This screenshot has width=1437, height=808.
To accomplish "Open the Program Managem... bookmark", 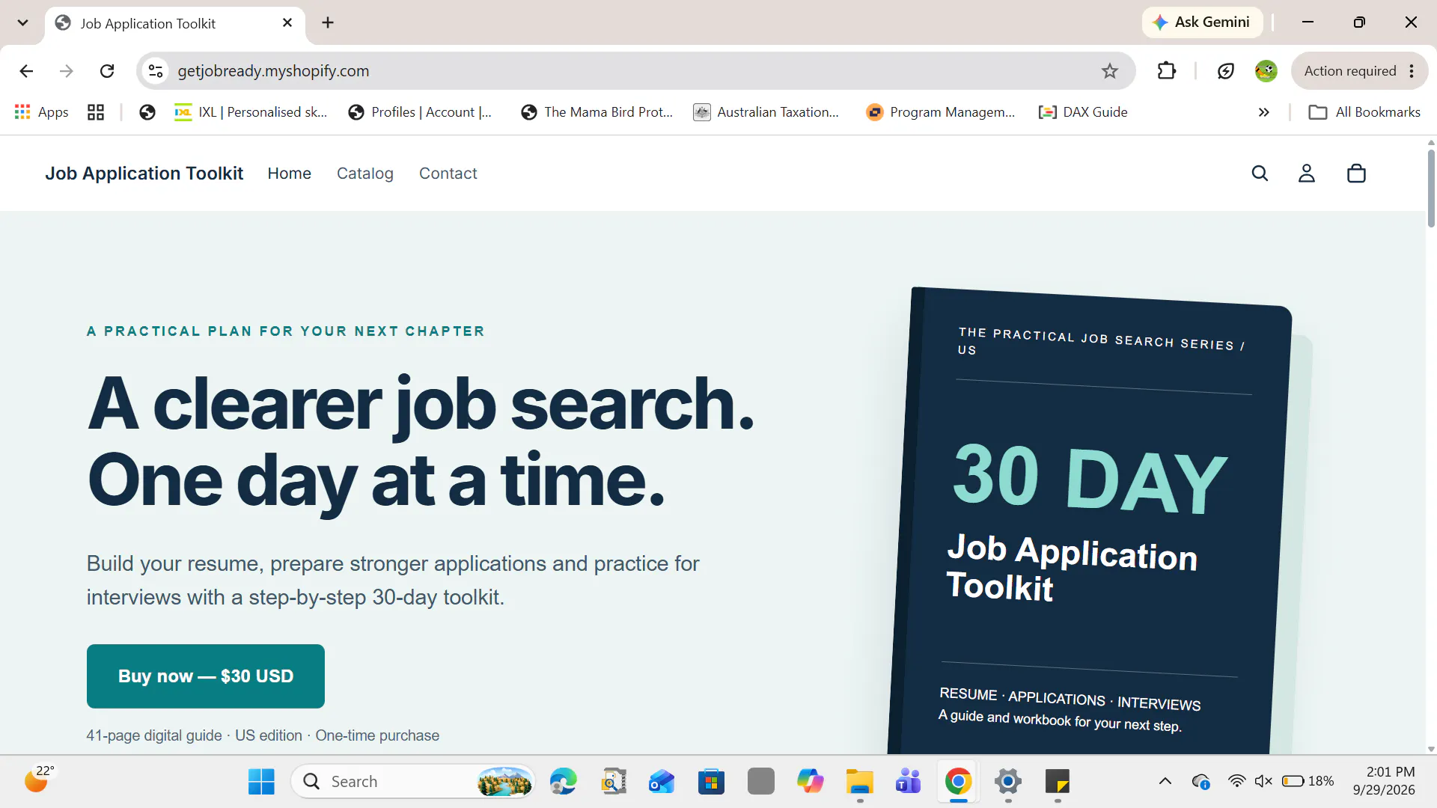I will 941,112.
